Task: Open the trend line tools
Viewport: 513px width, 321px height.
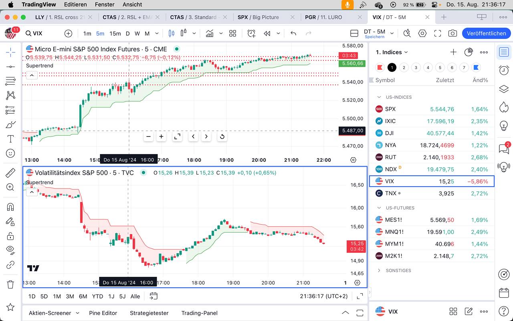Action: 10,67
